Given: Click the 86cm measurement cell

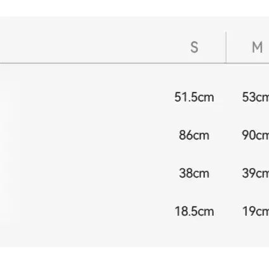Looking at the screenshot, I should [x=194, y=135].
